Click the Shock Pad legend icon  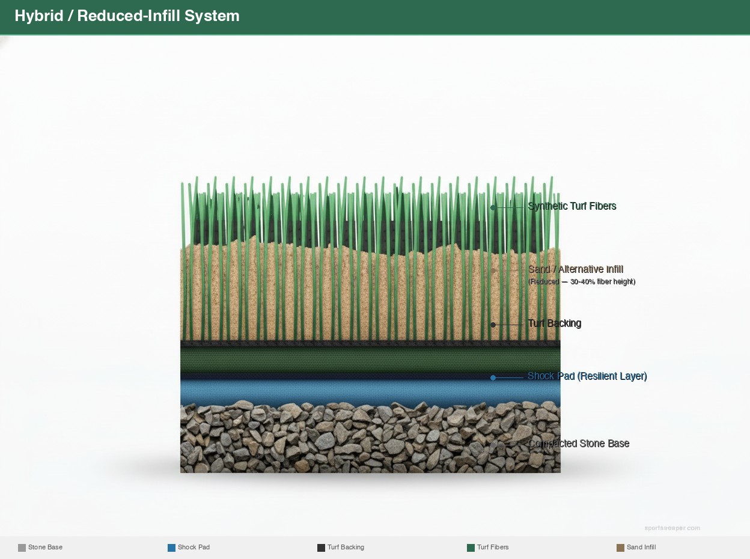point(171,548)
